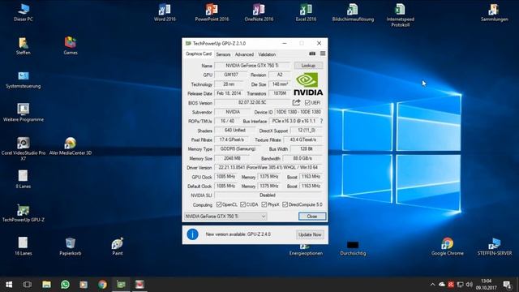Click Bus Interface question mark icon
This screenshot has height=292, width=519.
[x=321, y=121]
